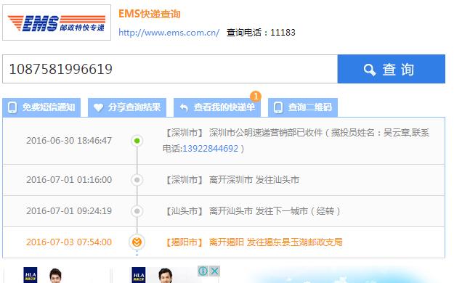
Task: Click the heart icon on 分享查询结果
Action: pos(98,107)
